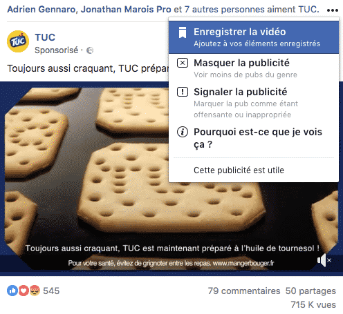
Task: Click the heart love reaction icon
Action: (24, 291)
